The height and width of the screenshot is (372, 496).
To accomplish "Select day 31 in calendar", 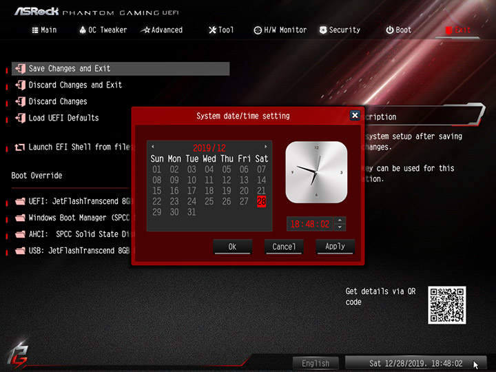I will [192, 212].
